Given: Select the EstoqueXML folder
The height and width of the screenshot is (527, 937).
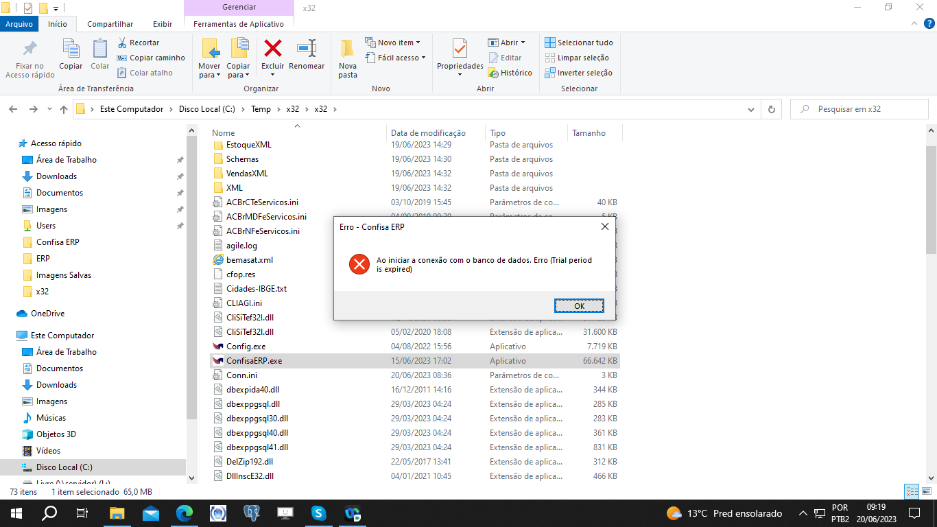Looking at the screenshot, I should point(248,145).
